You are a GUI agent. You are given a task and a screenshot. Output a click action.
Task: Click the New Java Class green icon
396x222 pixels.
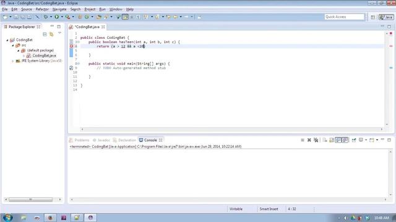[x=87, y=17]
